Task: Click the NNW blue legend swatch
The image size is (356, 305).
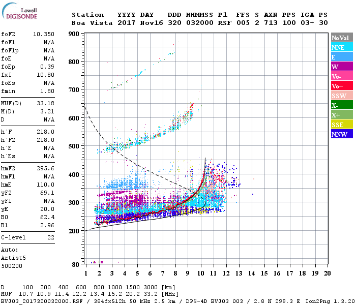Action: [342, 134]
